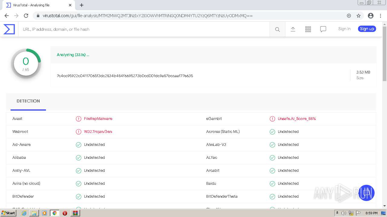Click the Alibaba undetected checkmark icon
This screenshot has height=217, width=387.
pos(79,158)
